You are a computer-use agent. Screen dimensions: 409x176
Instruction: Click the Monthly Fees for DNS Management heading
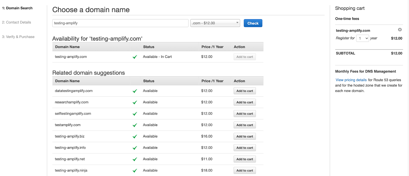tap(366, 71)
